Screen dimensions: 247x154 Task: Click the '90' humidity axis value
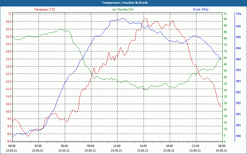pyautogui.click(x=225, y=26)
